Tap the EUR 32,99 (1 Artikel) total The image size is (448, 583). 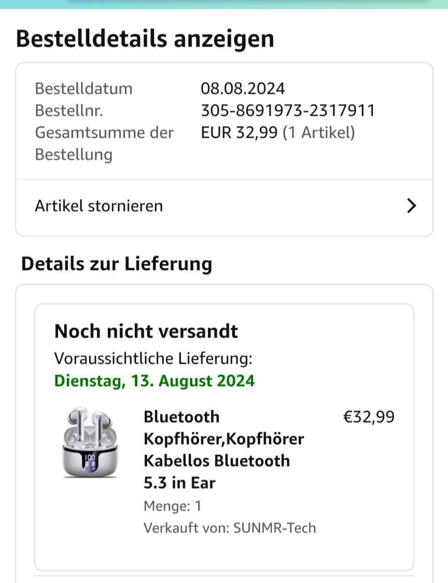[x=278, y=132]
